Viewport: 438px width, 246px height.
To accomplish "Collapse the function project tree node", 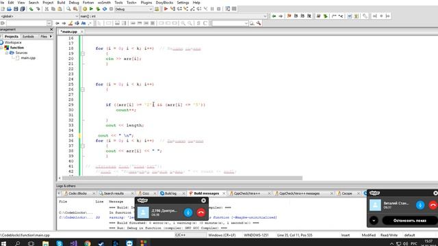I will tap(1, 48).
